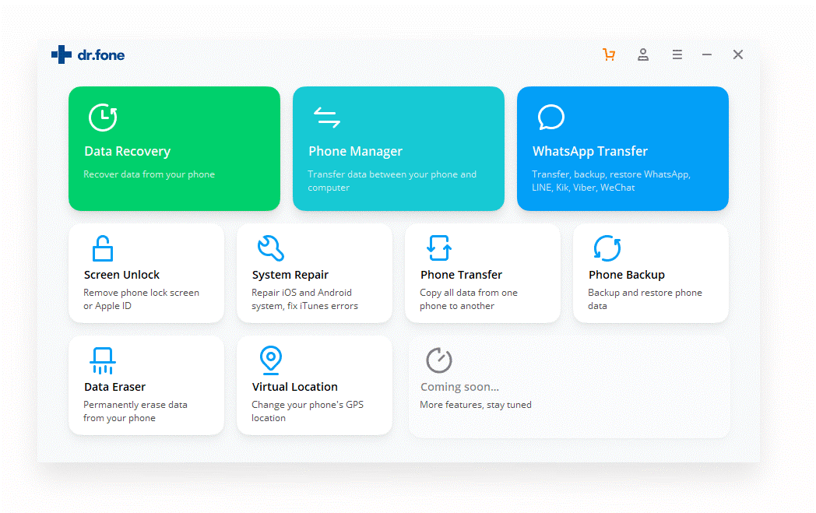Open the Phone Manager title

pyautogui.click(x=355, y=151)
